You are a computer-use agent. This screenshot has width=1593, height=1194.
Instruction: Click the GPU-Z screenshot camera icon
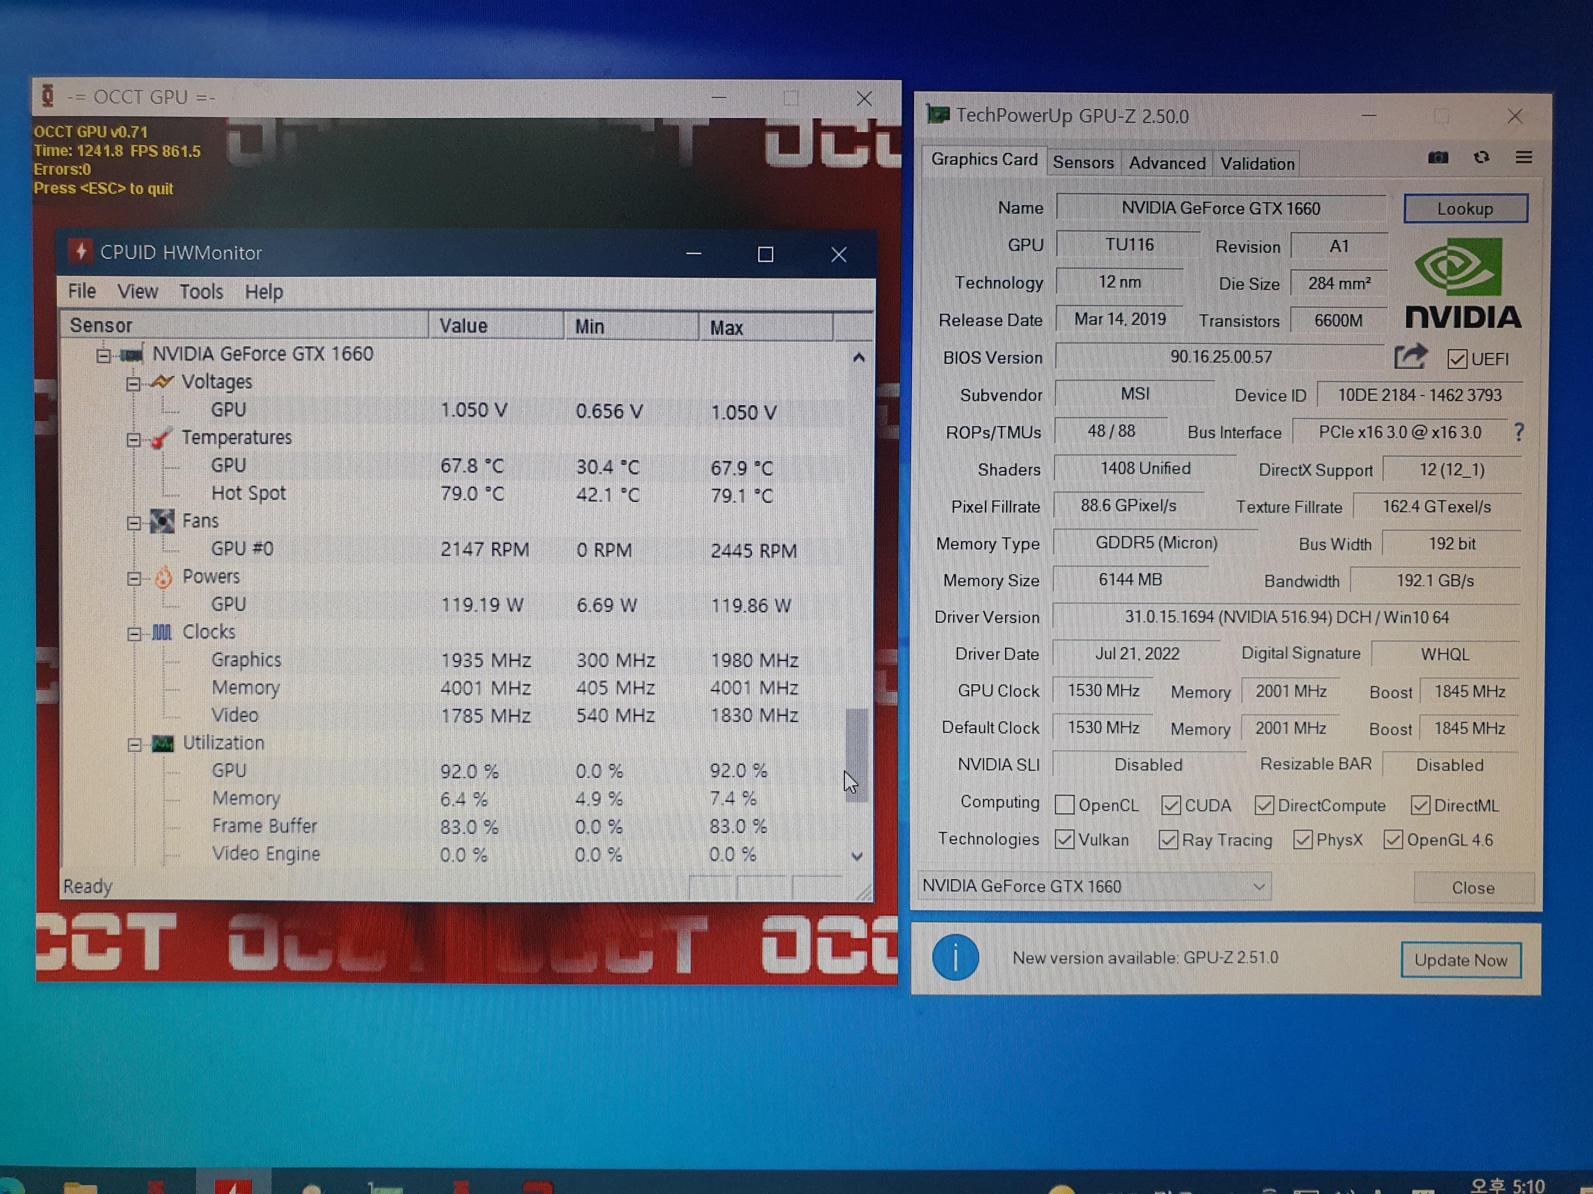pos(1437,158)
